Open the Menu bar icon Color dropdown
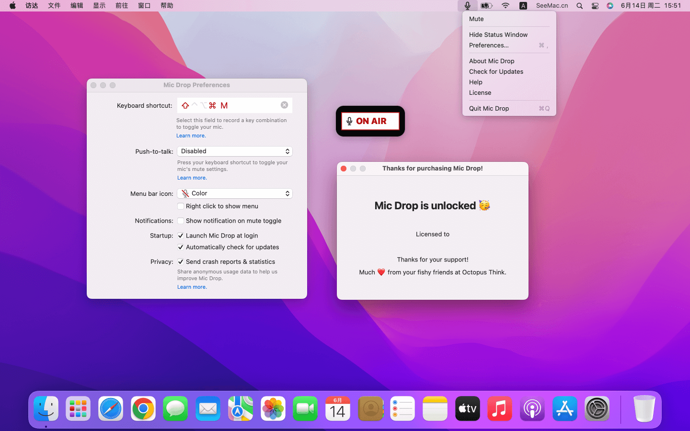690x431 pixels. [235, 193]
